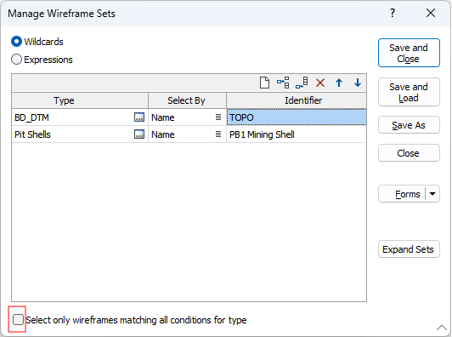The width and height of the screenshot is (452, 337).
Task: Select the Expressions radio button
Action: pyautogui.click(x=16, y=60)
